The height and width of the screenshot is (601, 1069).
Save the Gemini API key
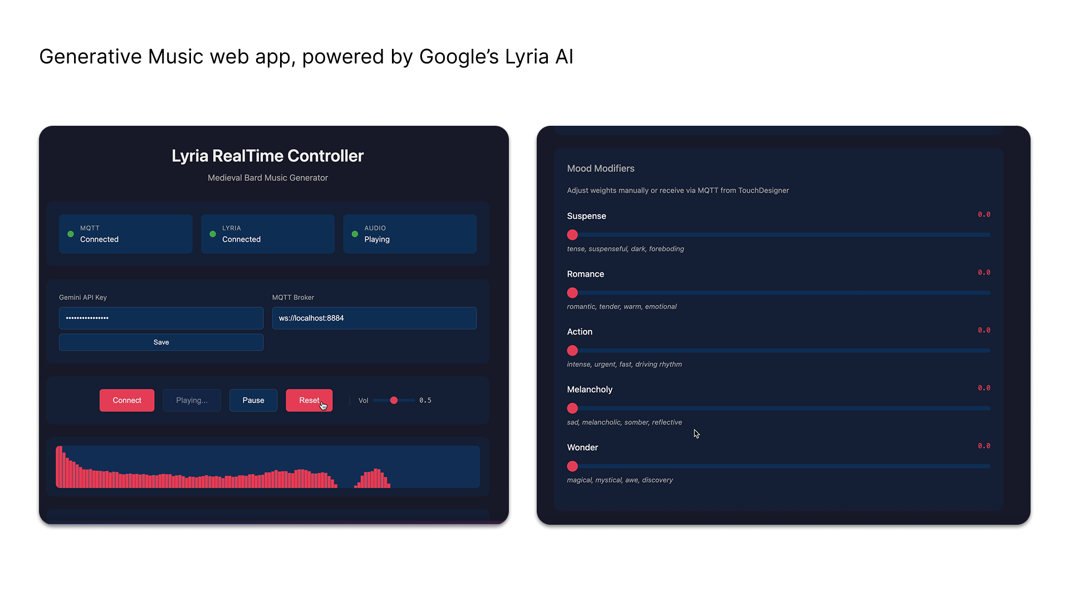[x=161, y=342]
